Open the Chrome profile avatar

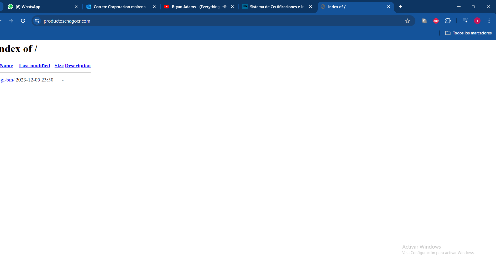pos(477,21)
